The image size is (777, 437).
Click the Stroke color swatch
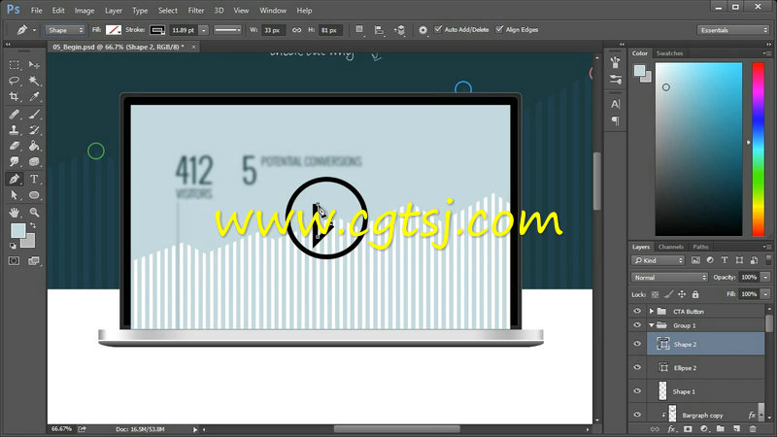(x=157, y=30)
